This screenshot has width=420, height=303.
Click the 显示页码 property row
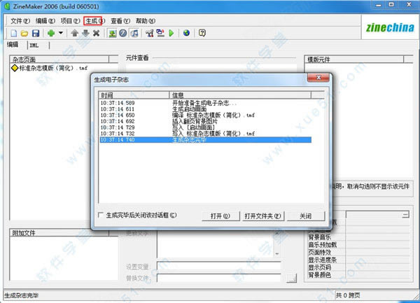point(358,267)
